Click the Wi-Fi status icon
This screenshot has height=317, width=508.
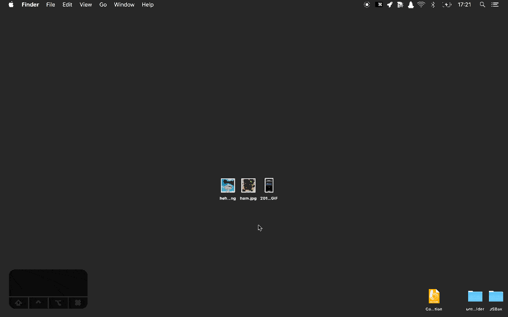point(421,5)
